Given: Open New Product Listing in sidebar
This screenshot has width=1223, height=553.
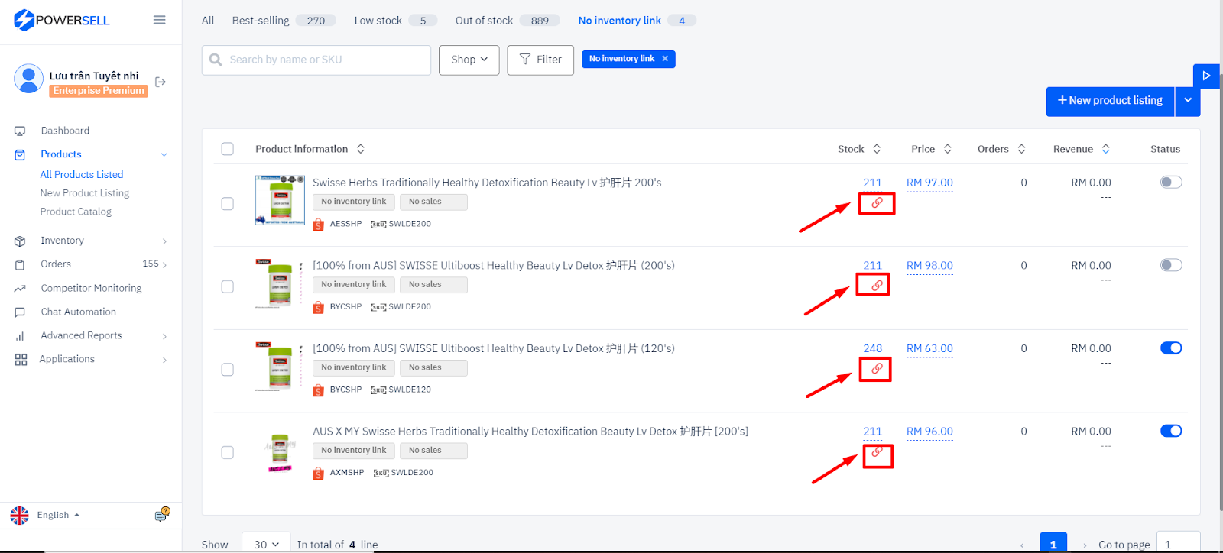Looking at the screenshot, I should 85,193.
